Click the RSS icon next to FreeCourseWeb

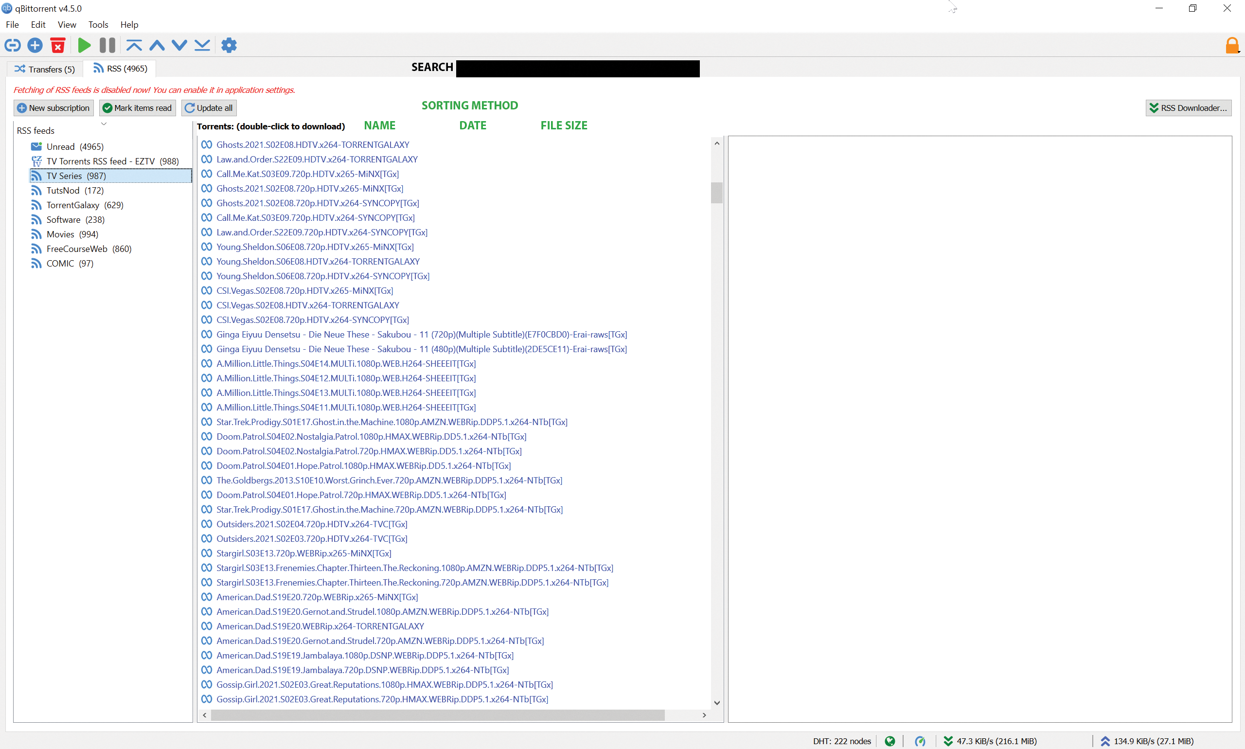click(36, 249)
